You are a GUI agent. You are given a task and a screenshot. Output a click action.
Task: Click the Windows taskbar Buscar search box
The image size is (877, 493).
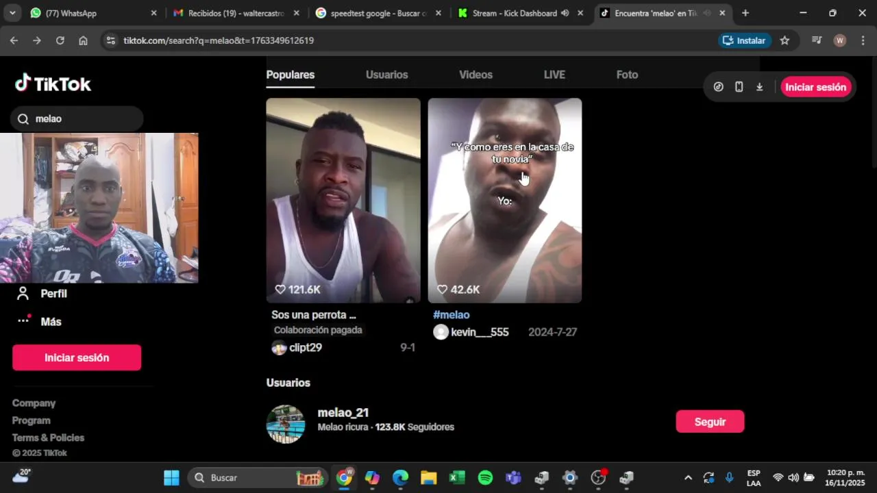click(258, 477)
